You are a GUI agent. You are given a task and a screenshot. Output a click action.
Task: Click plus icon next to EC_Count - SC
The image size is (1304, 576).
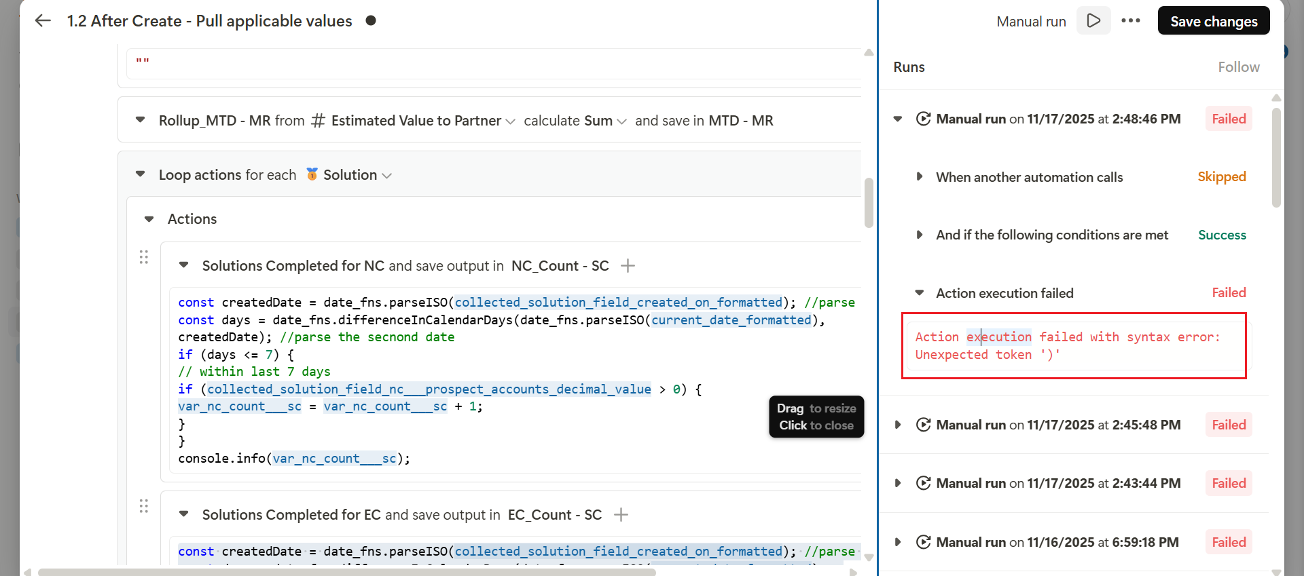[x=621, y=515]
